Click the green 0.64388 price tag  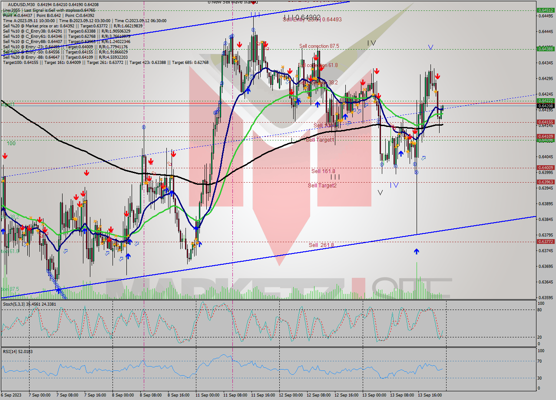(546, 49)
